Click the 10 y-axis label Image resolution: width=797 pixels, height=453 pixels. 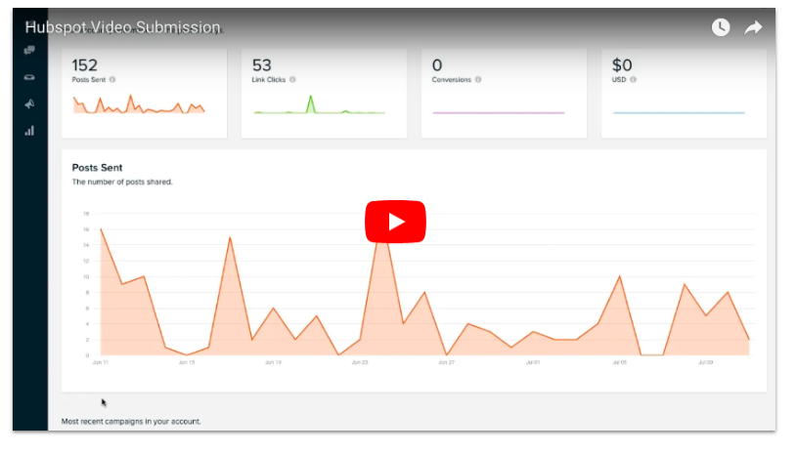point(86,277)
